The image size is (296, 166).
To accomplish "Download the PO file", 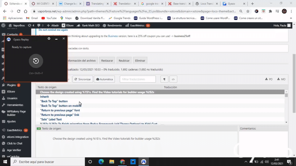I will pos(269,79).
